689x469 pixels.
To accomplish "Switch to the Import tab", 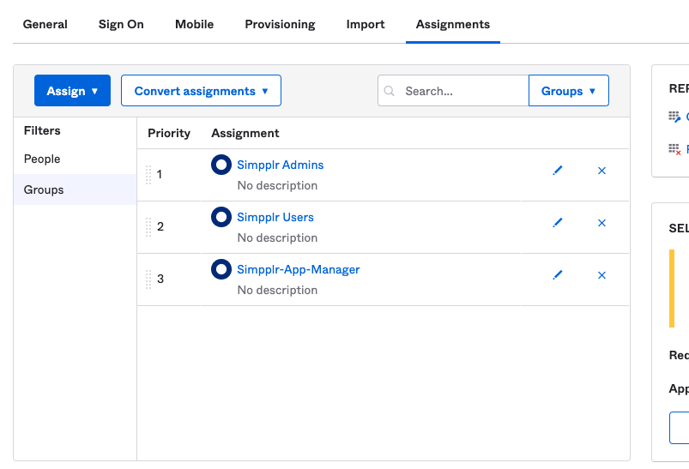I will point(366,24).
